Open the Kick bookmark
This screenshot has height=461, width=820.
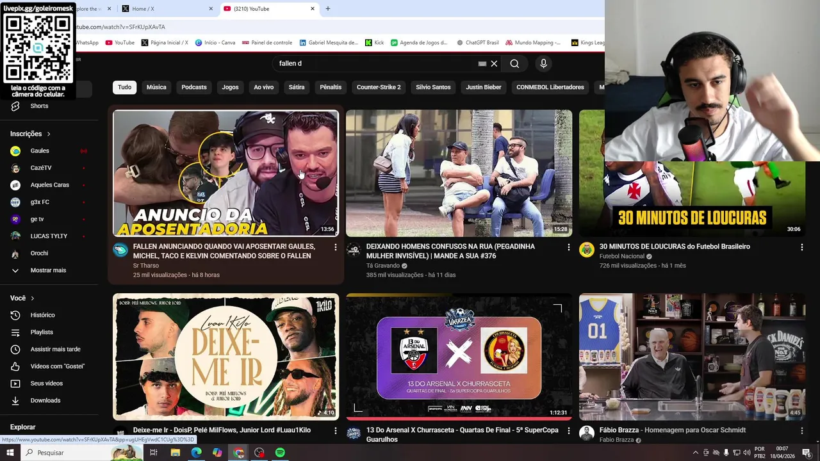click(375, 43)
